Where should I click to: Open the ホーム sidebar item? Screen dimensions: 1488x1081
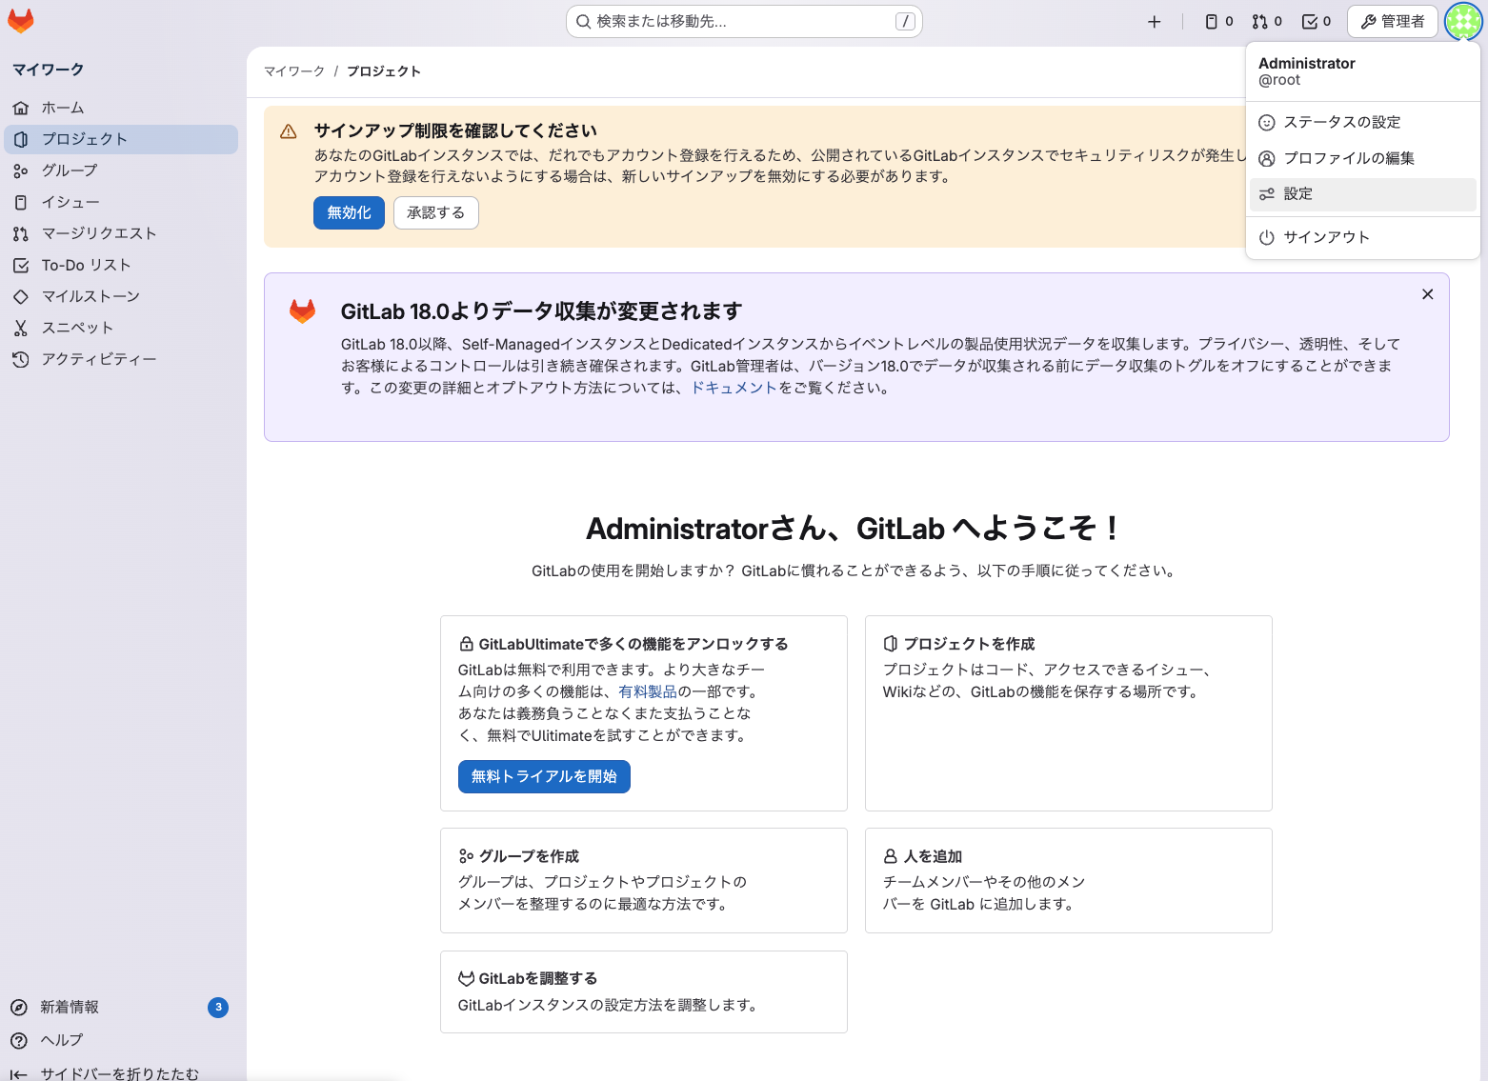coord(63,107)
